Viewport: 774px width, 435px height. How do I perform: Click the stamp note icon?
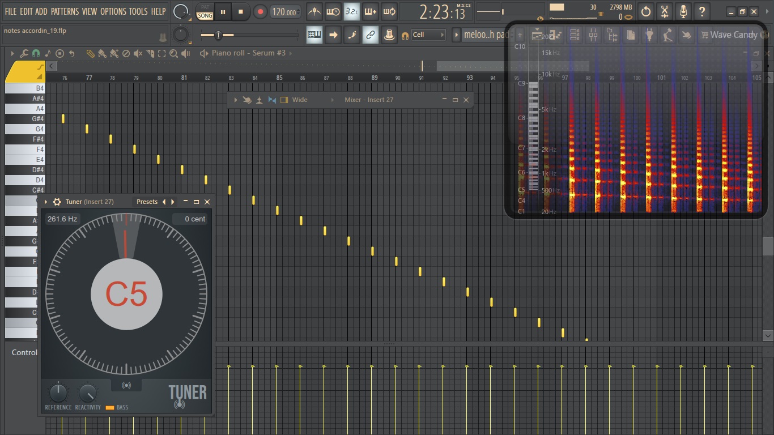[x=48, y=53]
